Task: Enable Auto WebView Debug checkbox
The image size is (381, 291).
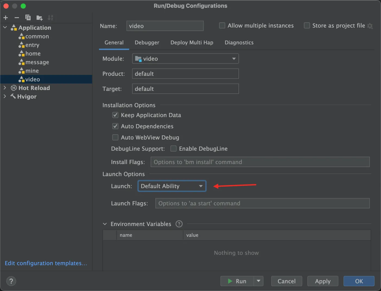Action: click(115, 137)
